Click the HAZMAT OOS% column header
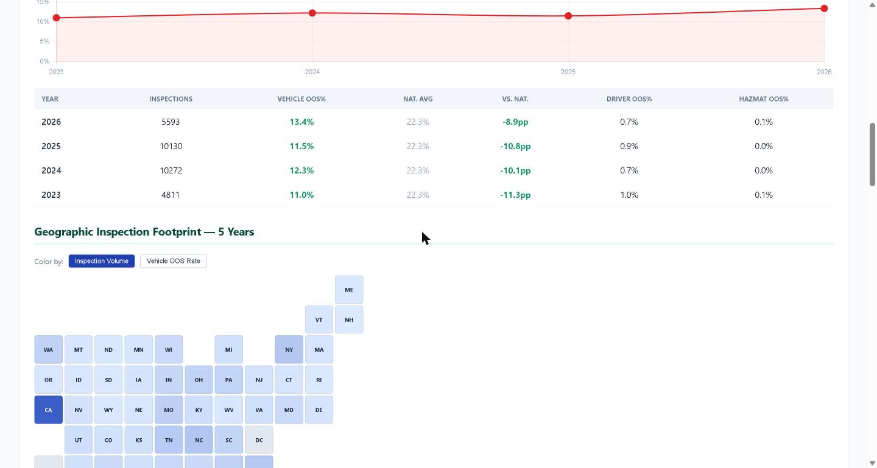 coord(764,99)
